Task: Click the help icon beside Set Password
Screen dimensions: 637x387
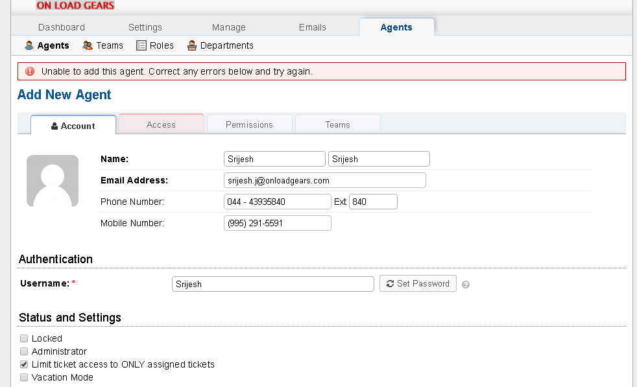Action: click(466, 285)
